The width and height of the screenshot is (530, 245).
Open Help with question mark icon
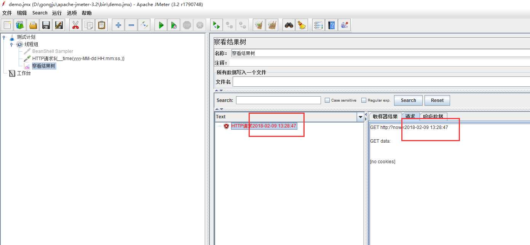pos(331,25)
